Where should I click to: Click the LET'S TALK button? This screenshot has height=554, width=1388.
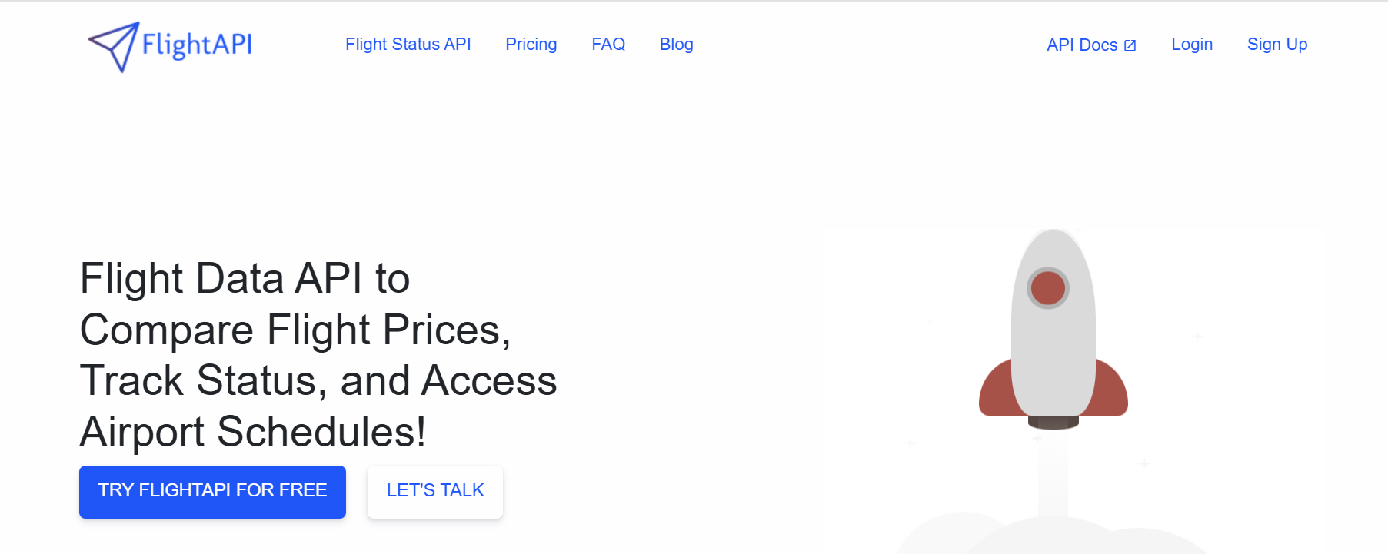click(x=435, y=492)
